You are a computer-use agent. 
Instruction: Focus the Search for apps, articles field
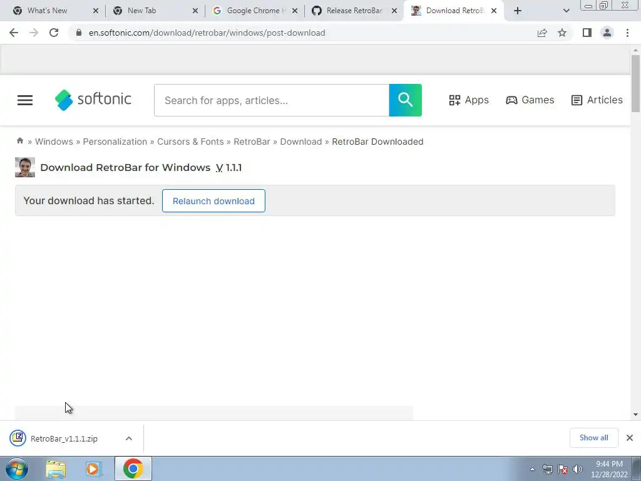point(272,100)
